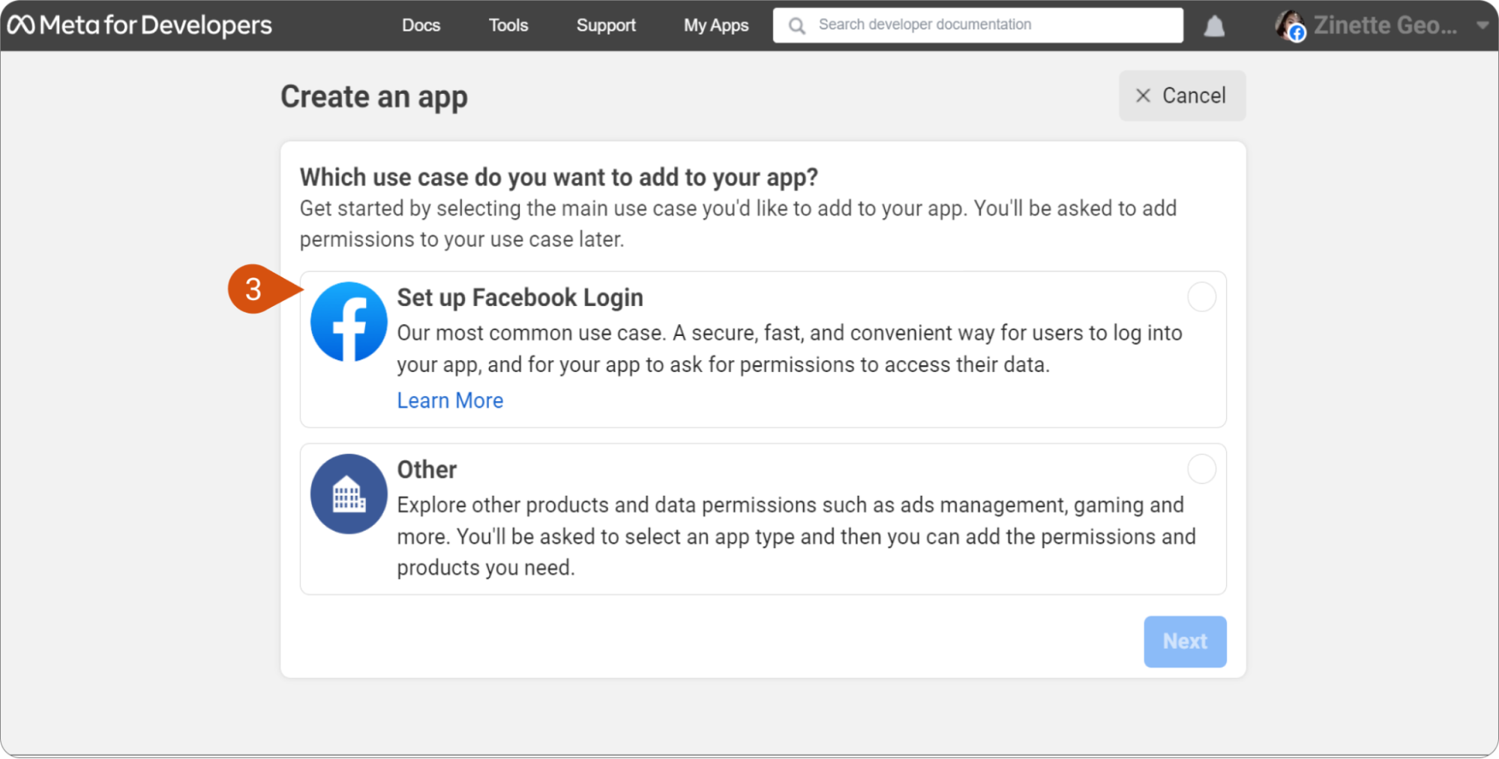Click the Next button
Image resolution: width=1499 pixels, height=759 pixels.
point(1185,641)
